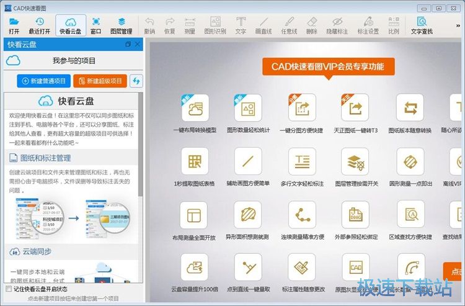The width and height of the screenshot is (465, 306).
Task: Click the refresh sync button beside 新建超级项目
Action: [x=136, y=81]
